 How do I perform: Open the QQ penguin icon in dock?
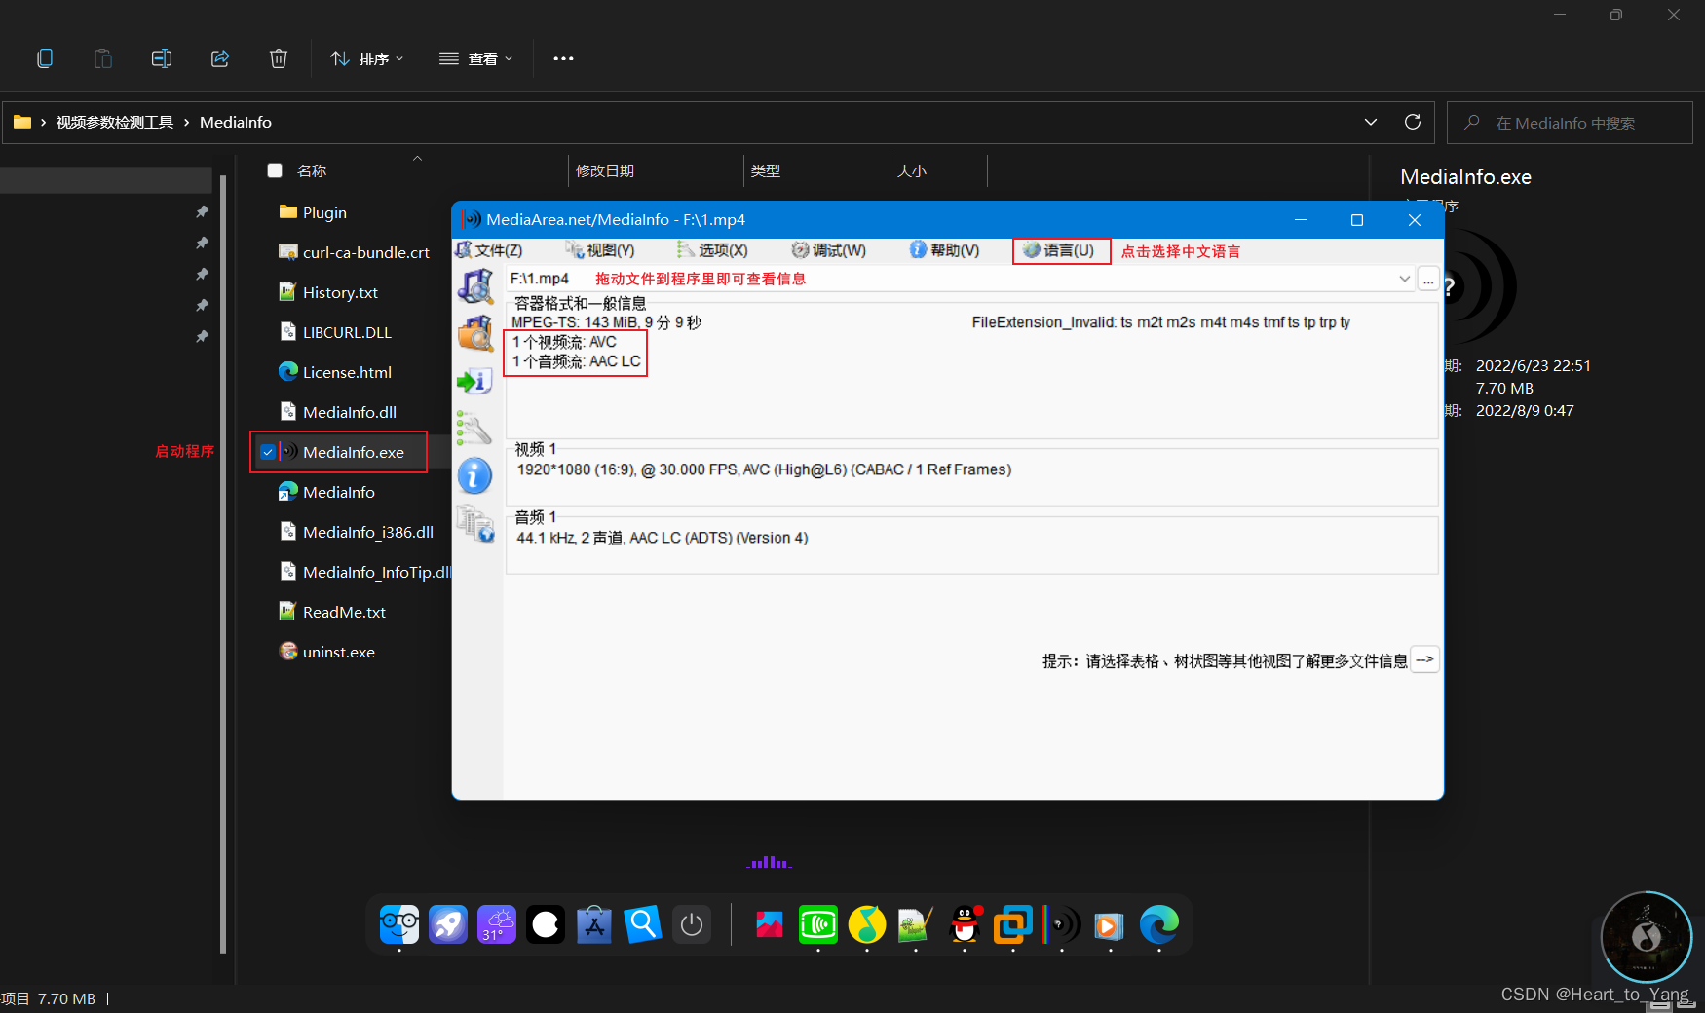click(x=965, y=924)
